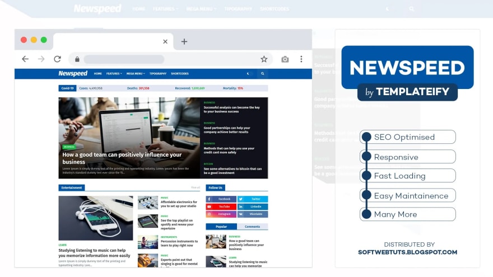Open the browser three-dot menu
This screenshot has height=277, width=493.
tap(301, 59)
